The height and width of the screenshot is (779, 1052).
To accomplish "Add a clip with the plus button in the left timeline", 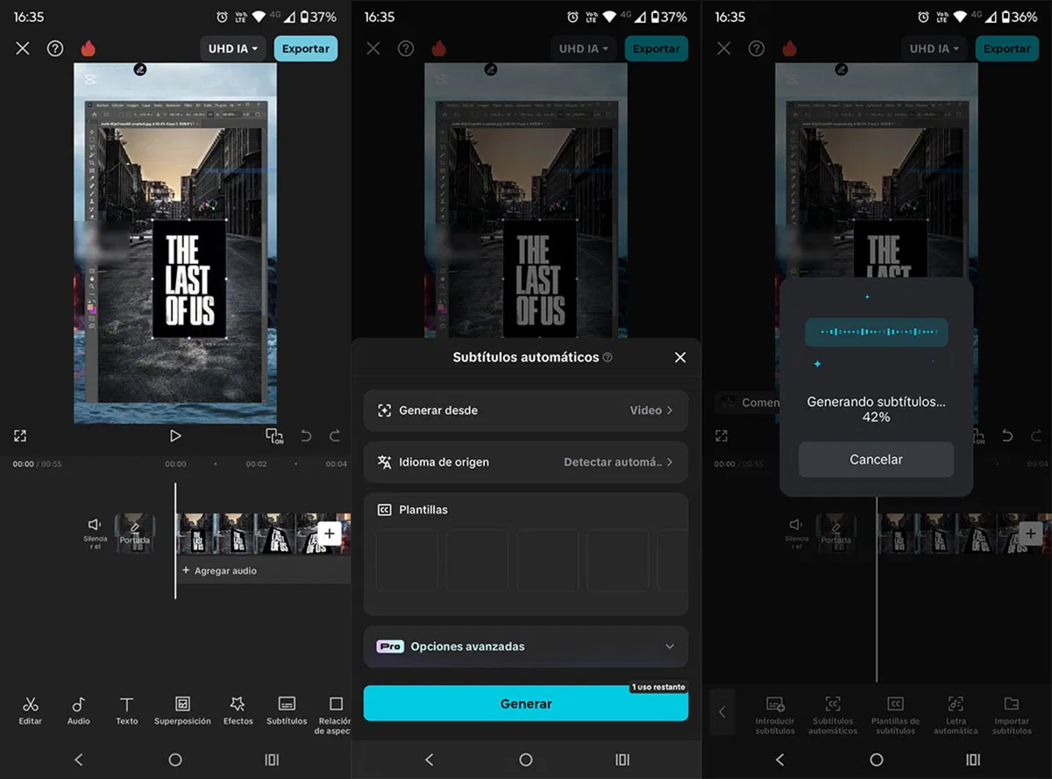I will [x=329, y=533].
